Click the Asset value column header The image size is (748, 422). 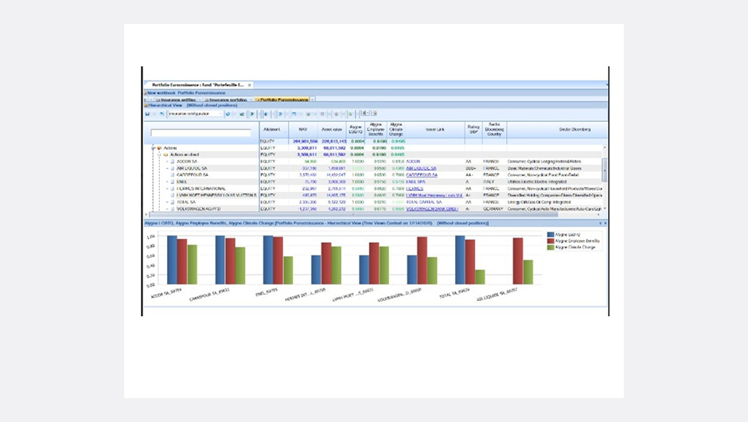coord(332,129)
